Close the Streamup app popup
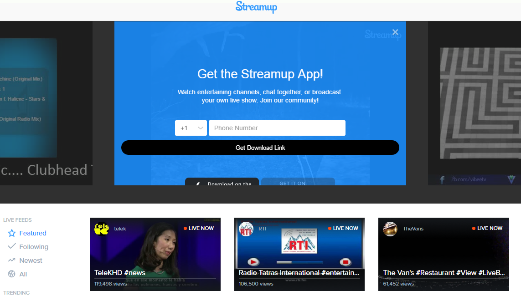Viewport: 521px width, 296px height. pos(395,32)
